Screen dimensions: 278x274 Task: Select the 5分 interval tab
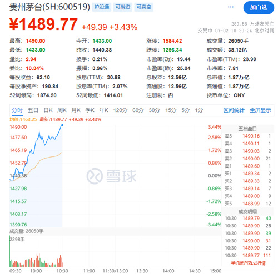tap(186, 110)
